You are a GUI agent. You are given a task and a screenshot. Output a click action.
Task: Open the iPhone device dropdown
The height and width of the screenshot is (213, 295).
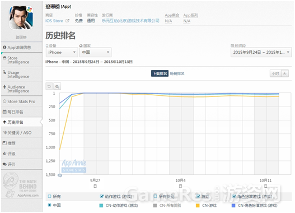62,52
